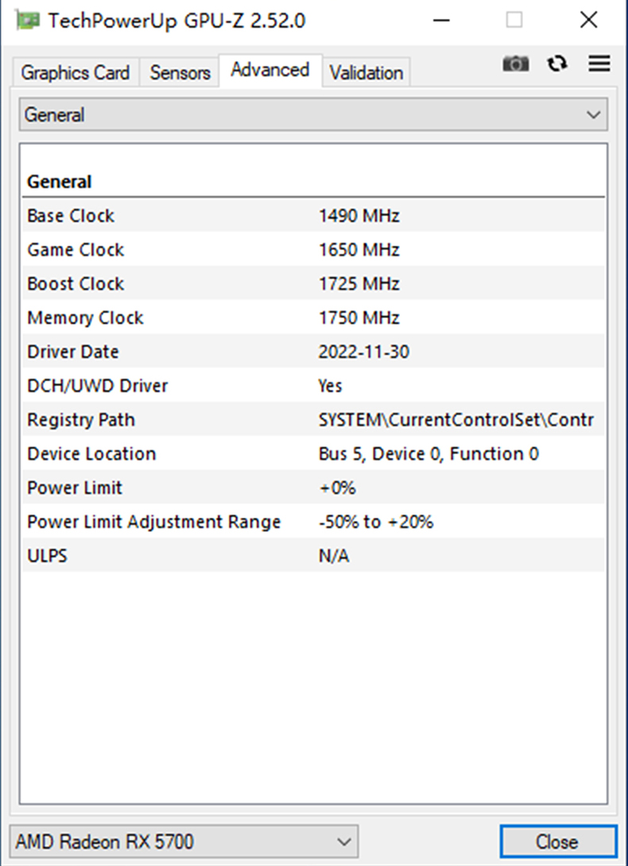Click the Boost Clock 1725 MHz value
Viewport: 628px width, 866px height.
(x=359, y=284)
